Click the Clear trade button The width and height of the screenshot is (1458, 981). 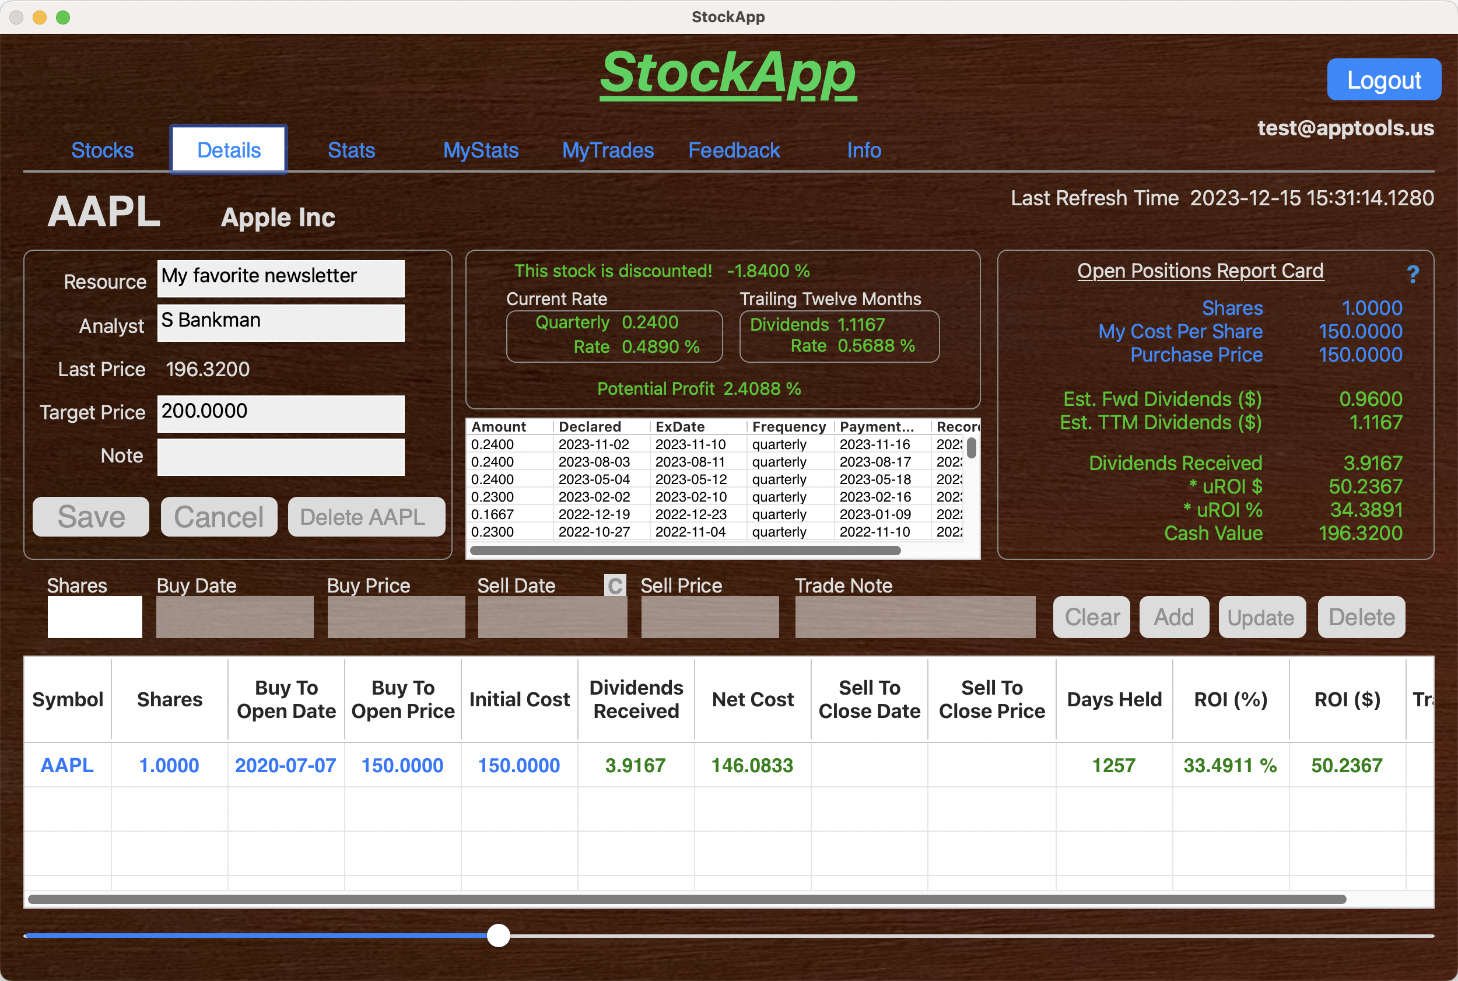(x=1092, y=617)
